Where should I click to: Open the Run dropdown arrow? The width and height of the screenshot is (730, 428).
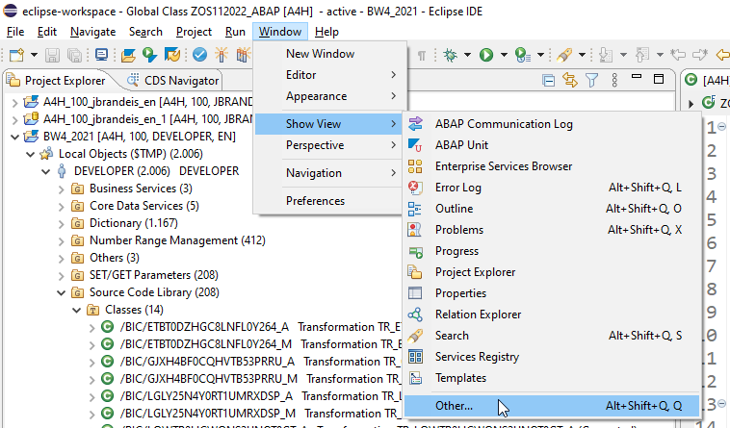504,55
